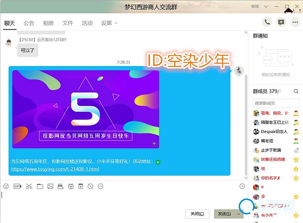
Task: Click the 举报 report link
Action: [255, 6]
